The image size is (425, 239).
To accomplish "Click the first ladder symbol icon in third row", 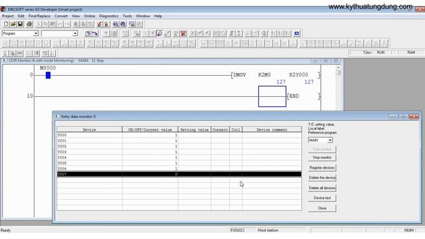I will point(6,43).
